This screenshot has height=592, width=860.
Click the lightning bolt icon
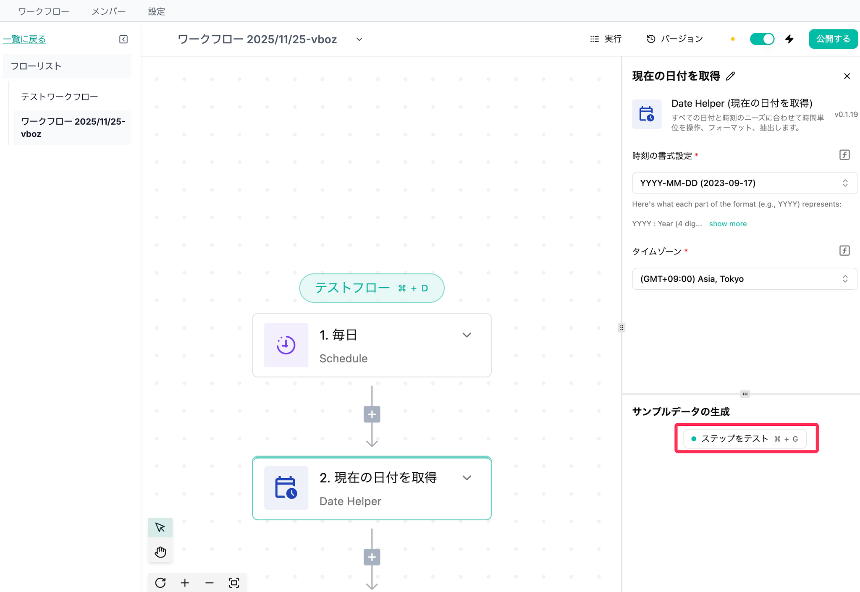coord(789,39)
